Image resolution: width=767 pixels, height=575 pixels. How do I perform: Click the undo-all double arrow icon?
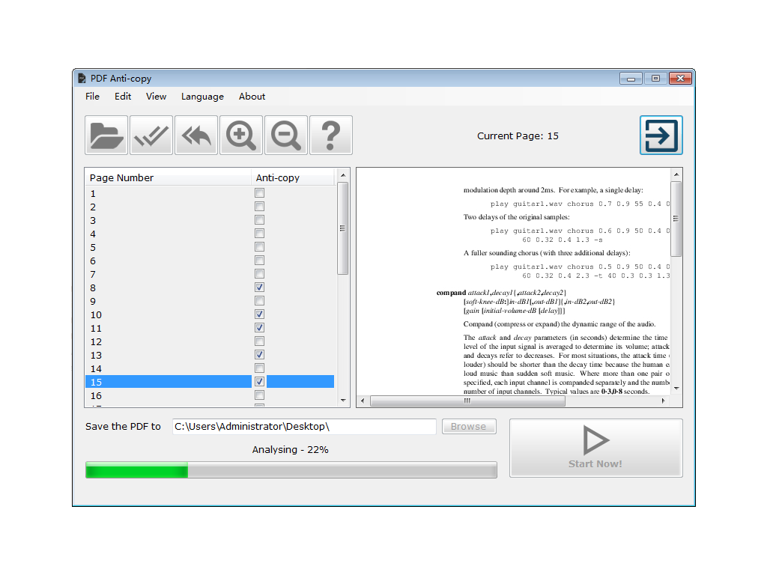(196, 136)
